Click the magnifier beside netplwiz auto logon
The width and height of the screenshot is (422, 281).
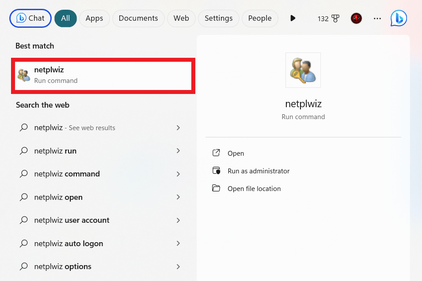click(23, 243)
